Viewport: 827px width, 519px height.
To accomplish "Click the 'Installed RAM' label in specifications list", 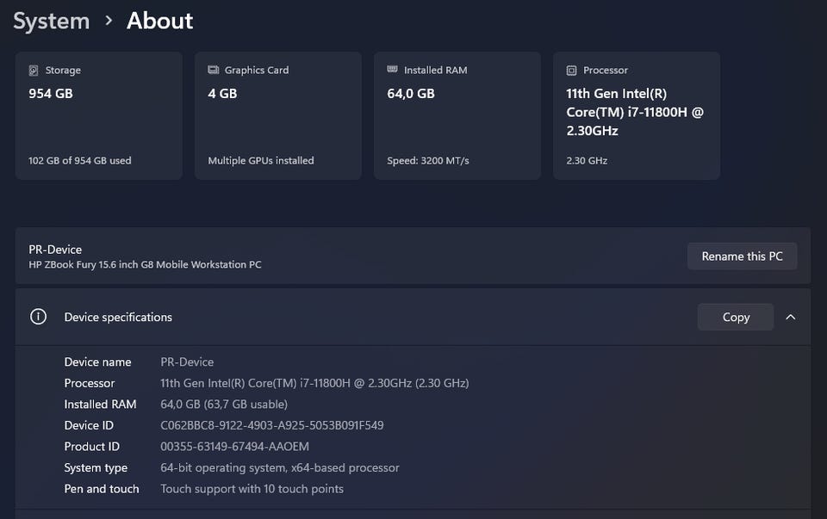I will (x=100, y=405).
